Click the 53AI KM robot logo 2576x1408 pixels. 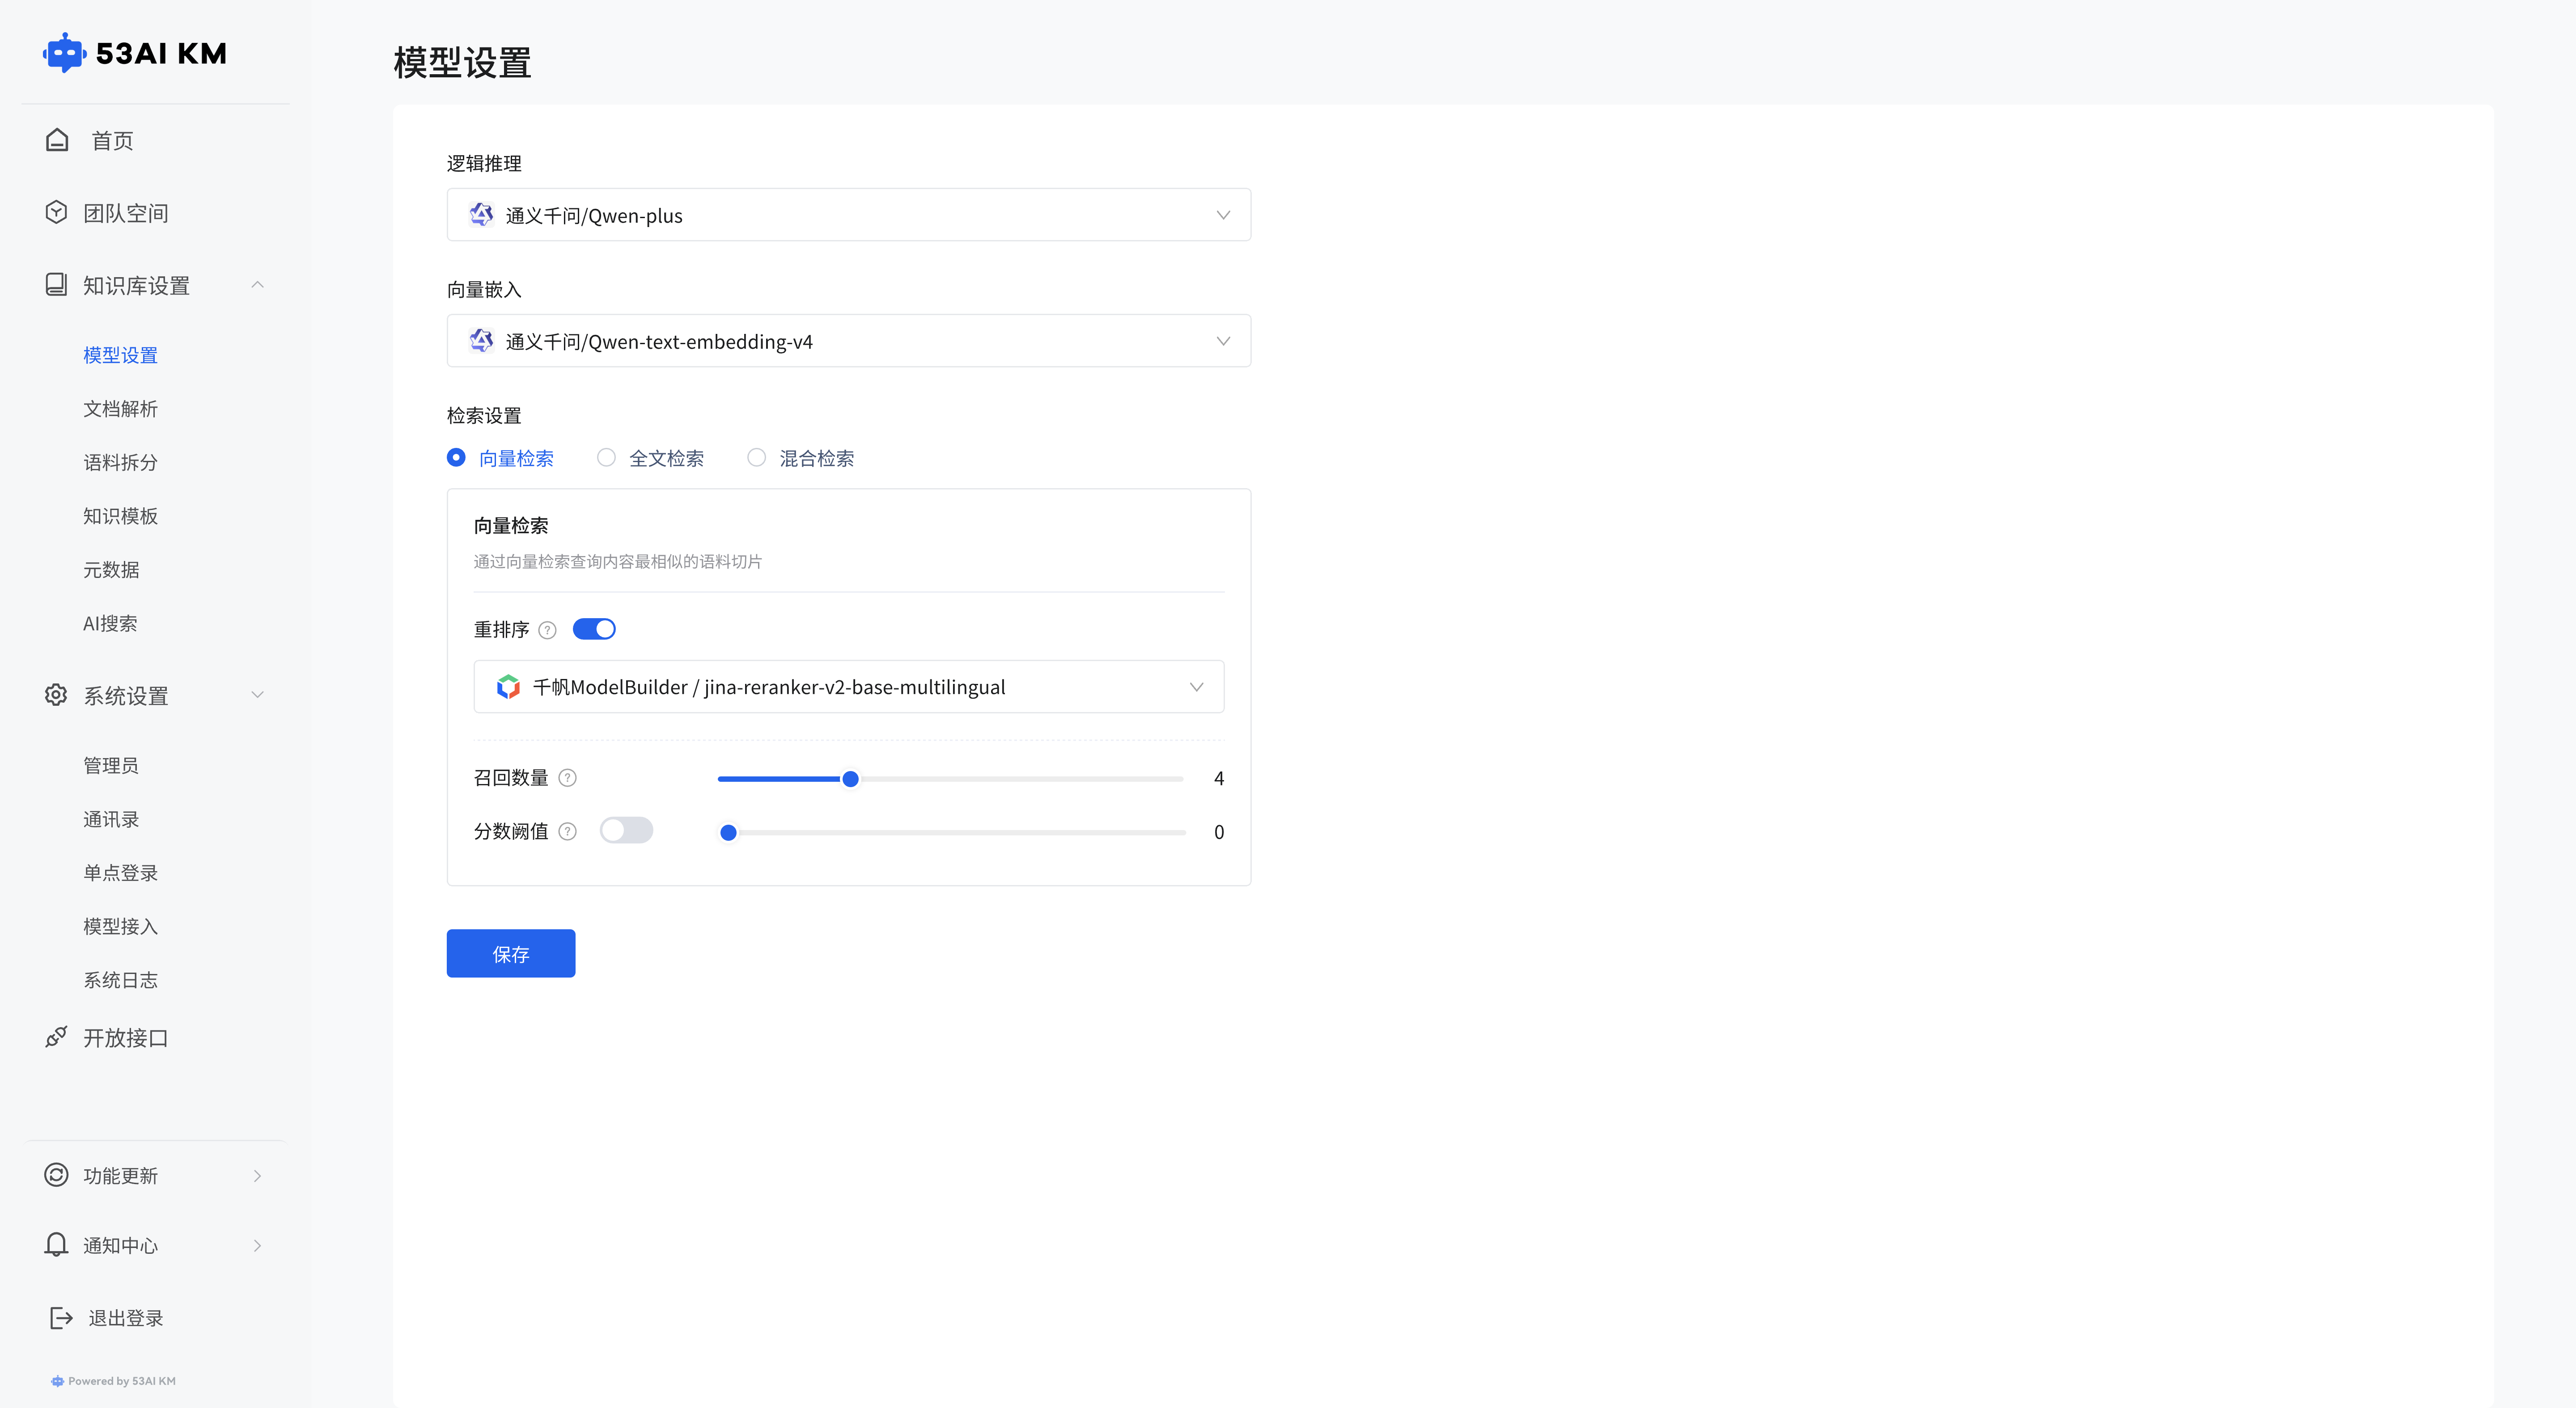(x=64, y=53)
